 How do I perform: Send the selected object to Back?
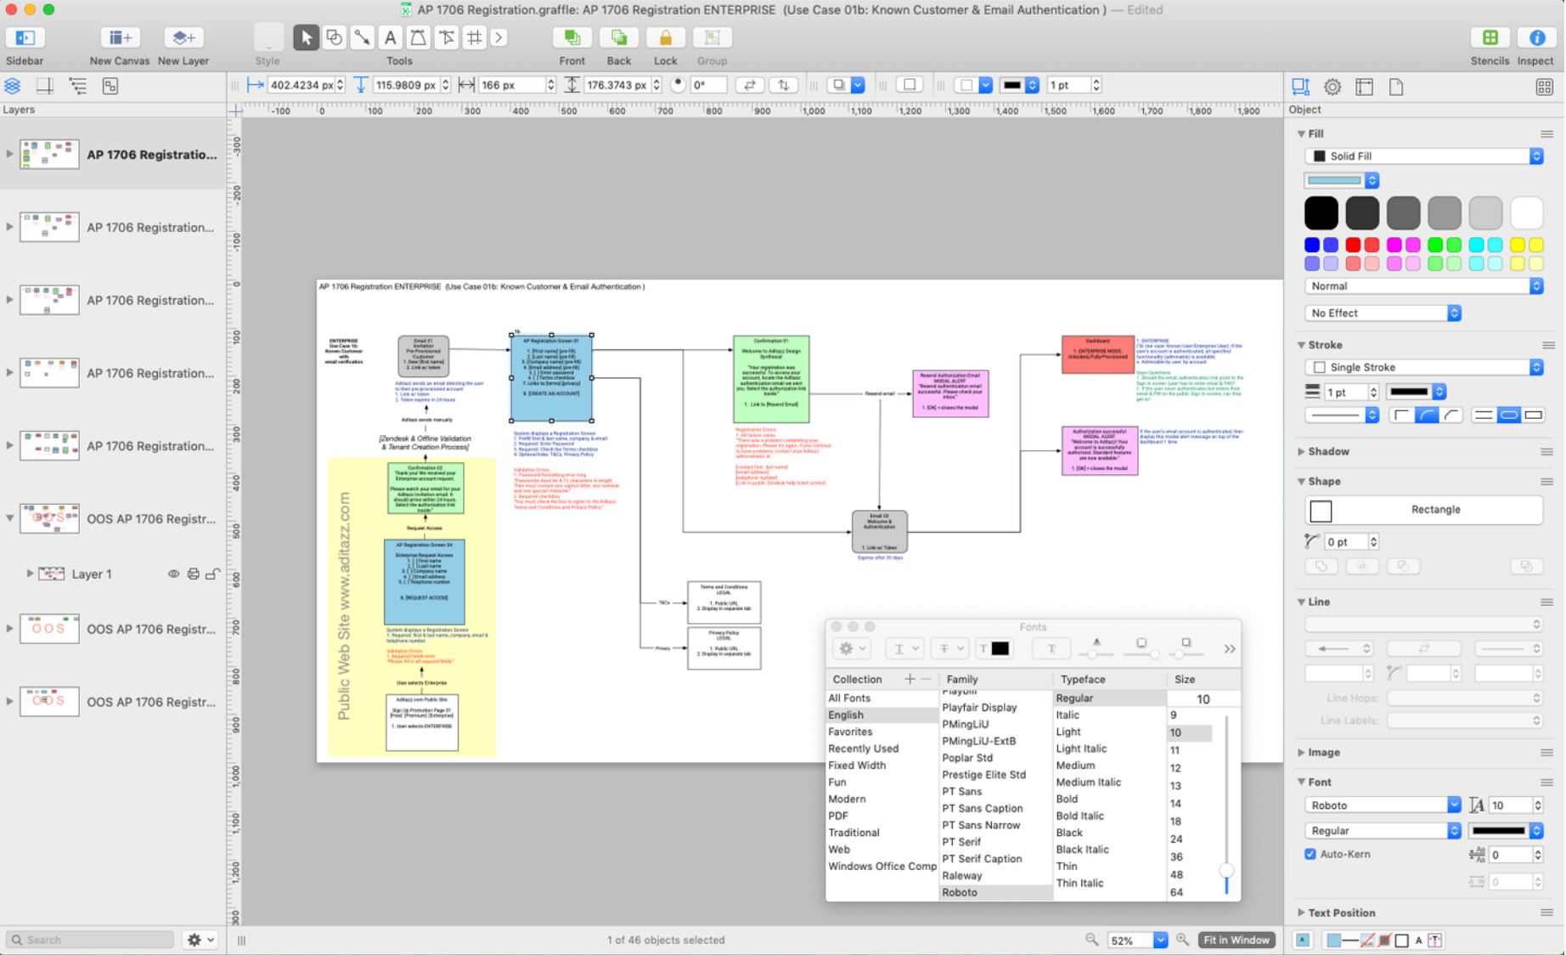coord(618,38)
